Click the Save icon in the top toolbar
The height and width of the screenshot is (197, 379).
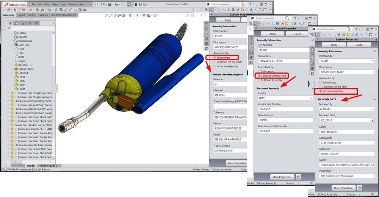click(109, 5)
